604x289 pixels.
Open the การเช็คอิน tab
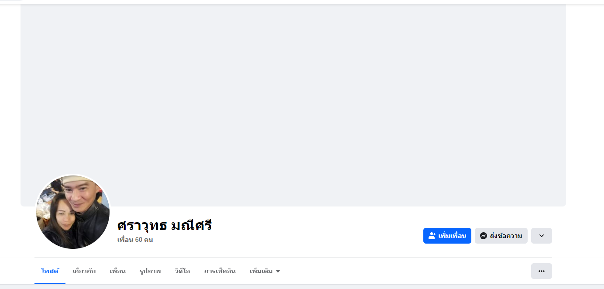(x=220, y=271)
